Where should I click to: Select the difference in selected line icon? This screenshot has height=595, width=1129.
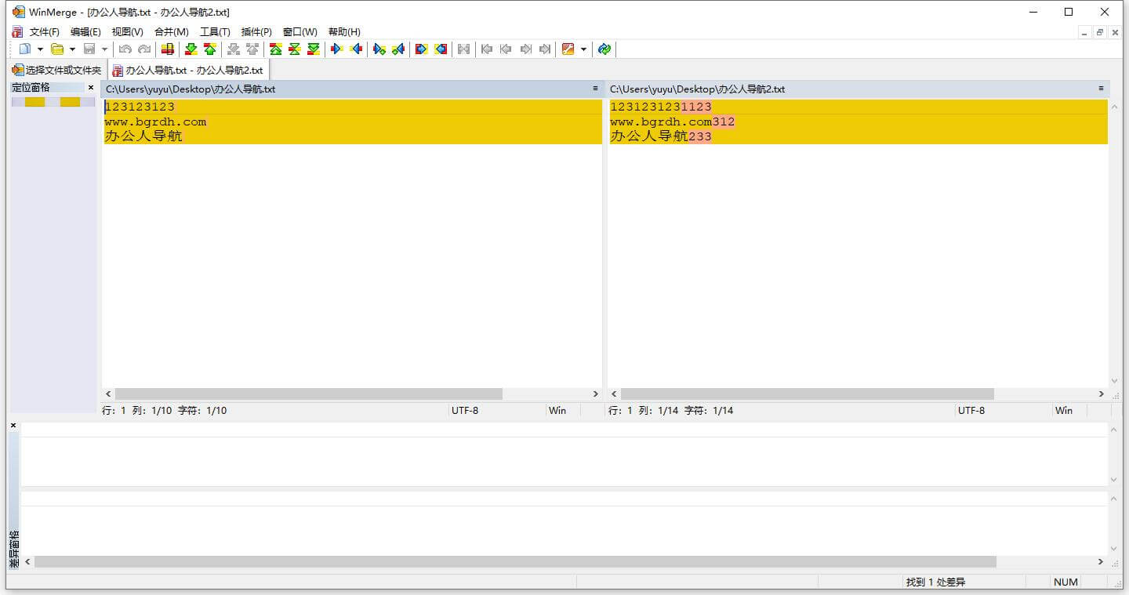[167, 49]
